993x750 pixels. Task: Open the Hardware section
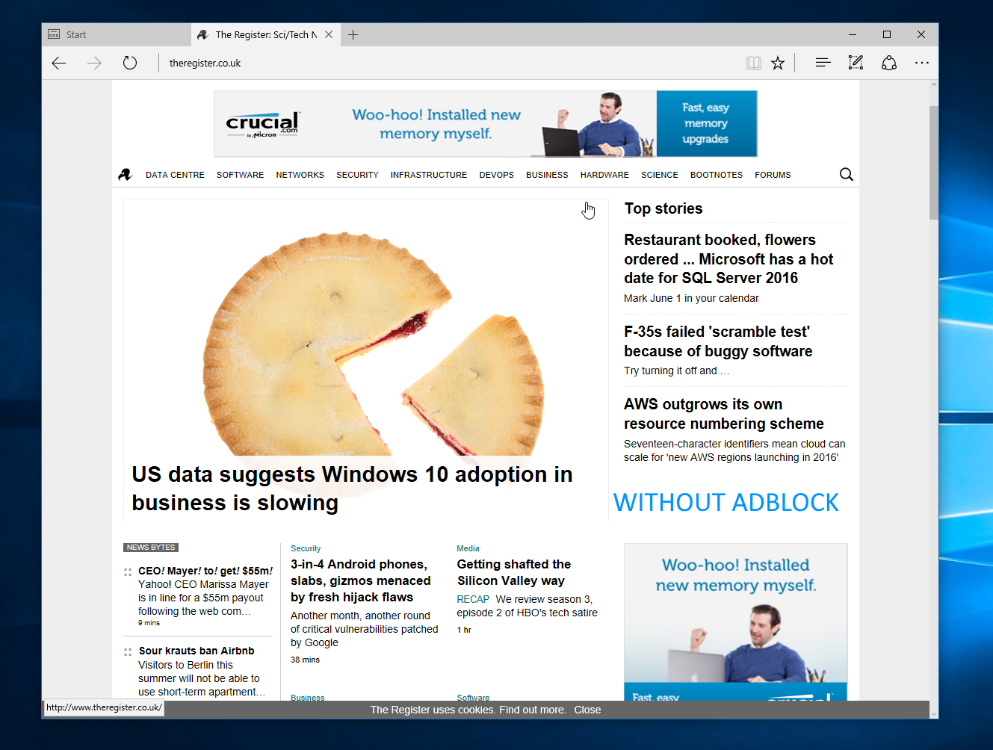pyautogui.click(x=604, y=175)
